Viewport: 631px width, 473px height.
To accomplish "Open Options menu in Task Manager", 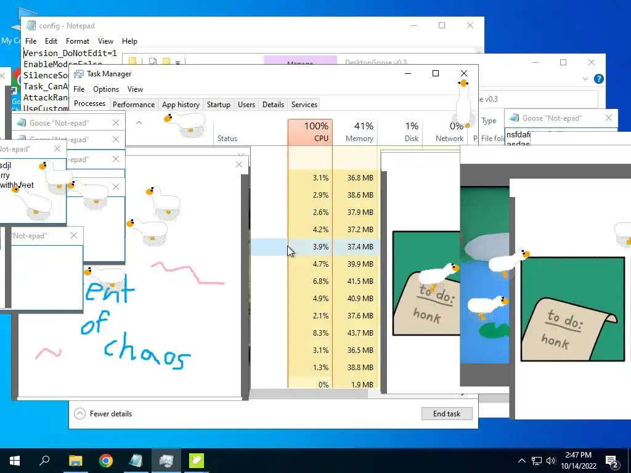I will [106, 89].
